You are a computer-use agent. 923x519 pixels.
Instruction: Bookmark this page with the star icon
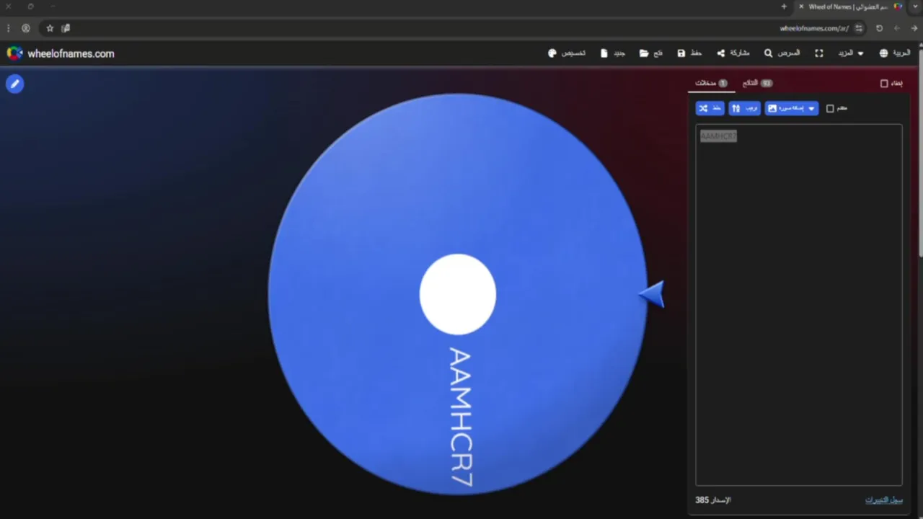click(50, 28)
